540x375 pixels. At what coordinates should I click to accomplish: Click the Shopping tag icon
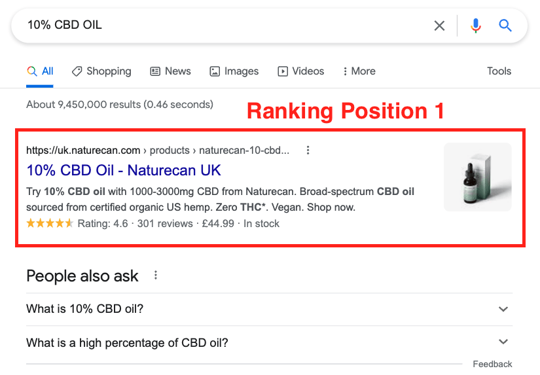click(x=77, y=71)
